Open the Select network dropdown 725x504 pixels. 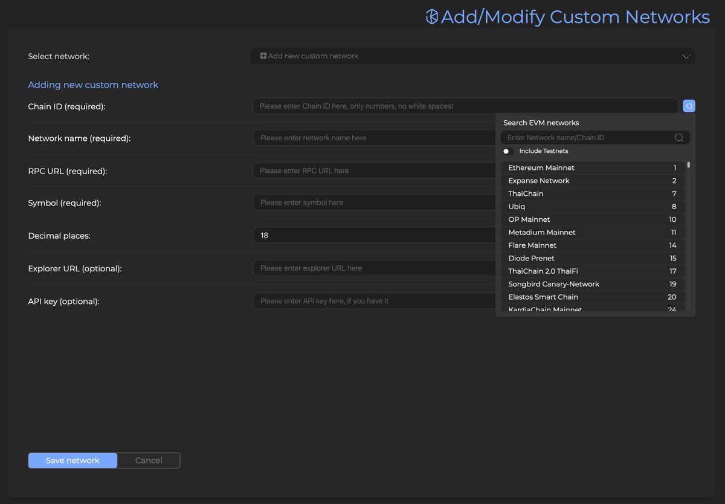(x=473, y=56)
